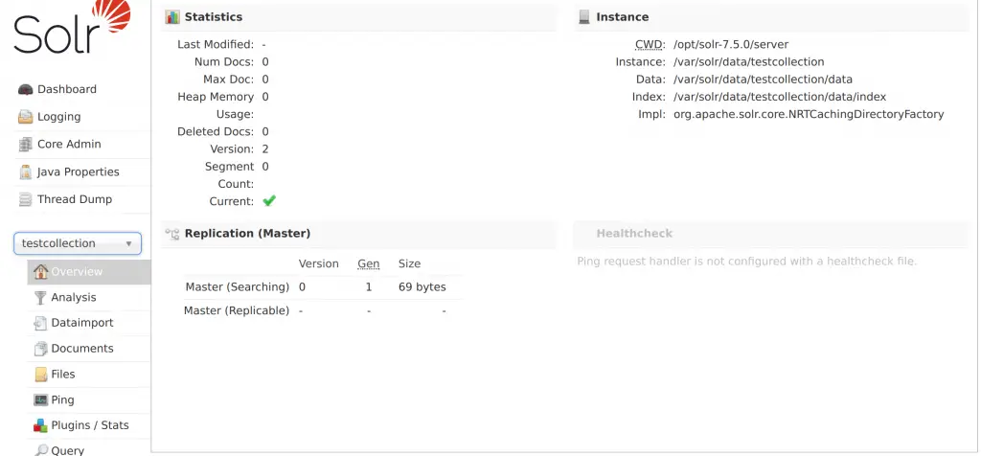
Task: Click the 69 bytes size value
Action: [x=422, y=287]
